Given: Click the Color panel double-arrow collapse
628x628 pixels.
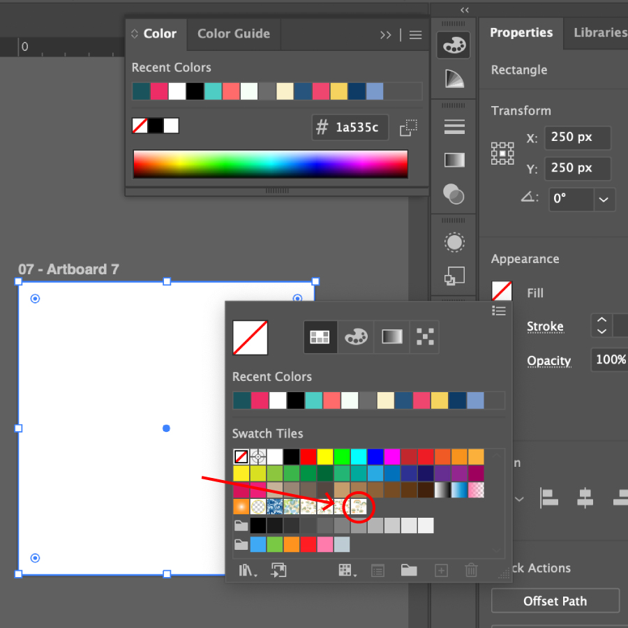Looking at the screenshot, I should coord(385,36).
